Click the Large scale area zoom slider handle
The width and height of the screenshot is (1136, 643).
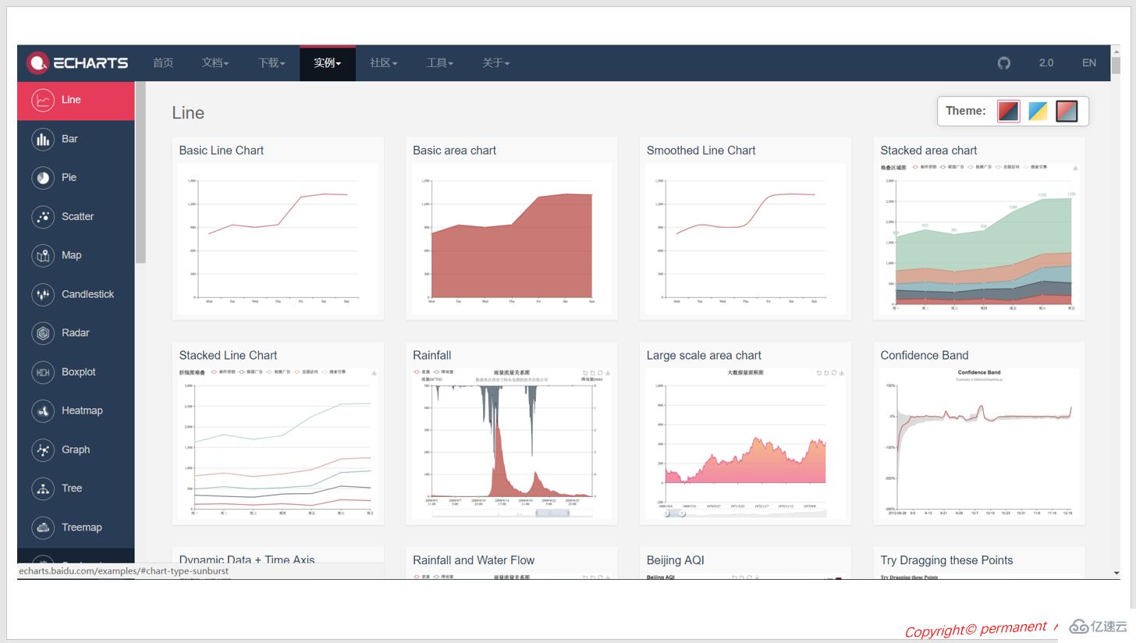[x=681, y=513]
